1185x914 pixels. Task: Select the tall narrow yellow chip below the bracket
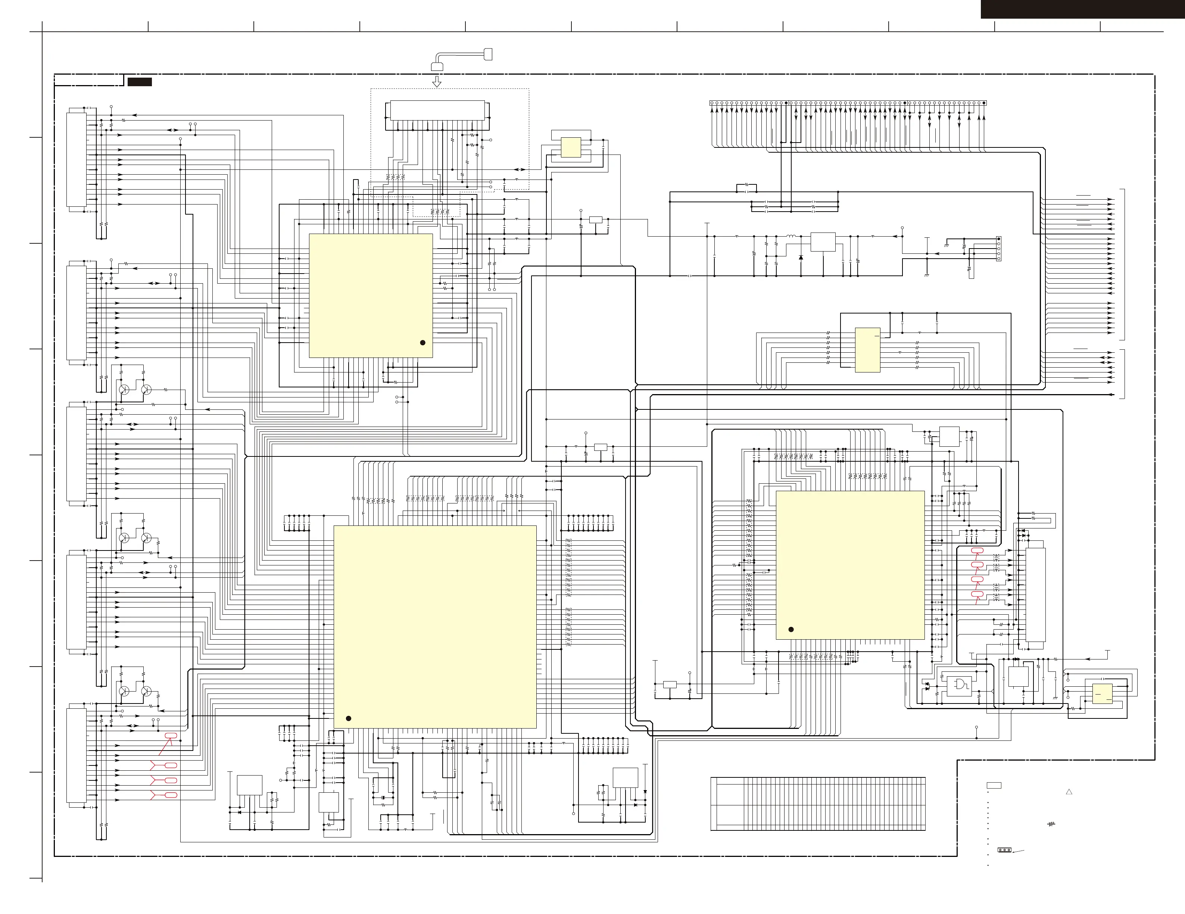[868, 350]
